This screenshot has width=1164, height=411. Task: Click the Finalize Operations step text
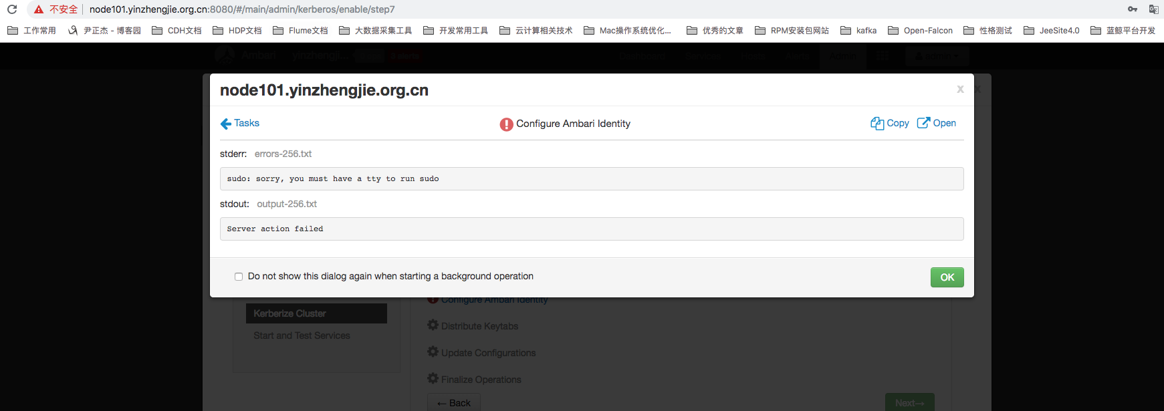click(x=481, y=380)
